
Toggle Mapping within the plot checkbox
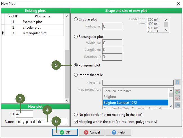click(x=76, y=122)
